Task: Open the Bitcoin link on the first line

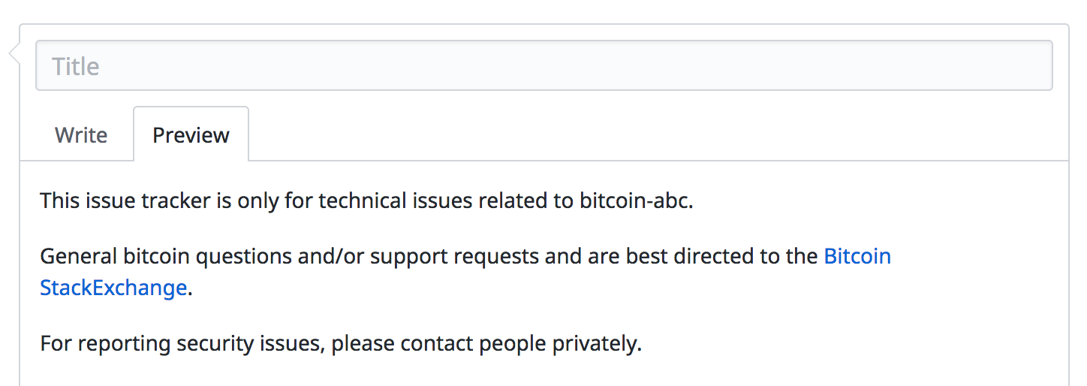Action: click(857, 256)
